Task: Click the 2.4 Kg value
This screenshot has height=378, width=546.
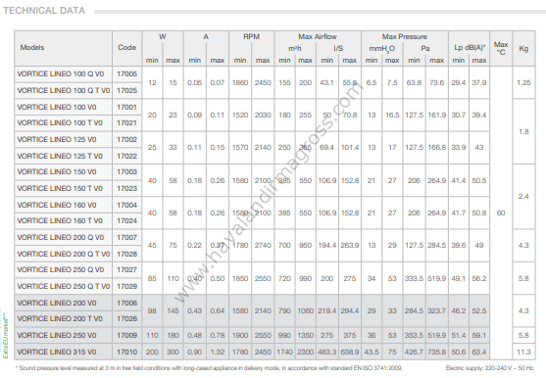Action: (x=523, y=197)
